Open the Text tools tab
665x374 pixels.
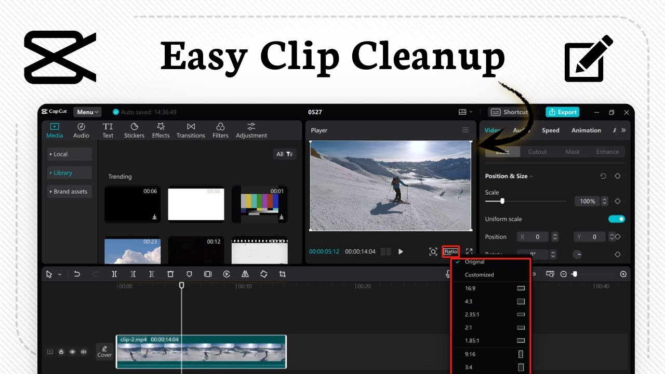coord(108,130)
